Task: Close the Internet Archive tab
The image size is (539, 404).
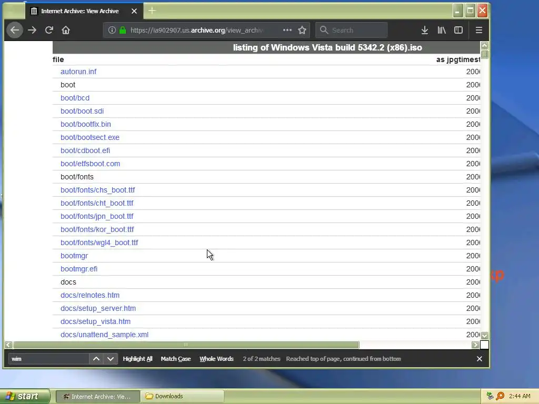Action: (134, 11)
